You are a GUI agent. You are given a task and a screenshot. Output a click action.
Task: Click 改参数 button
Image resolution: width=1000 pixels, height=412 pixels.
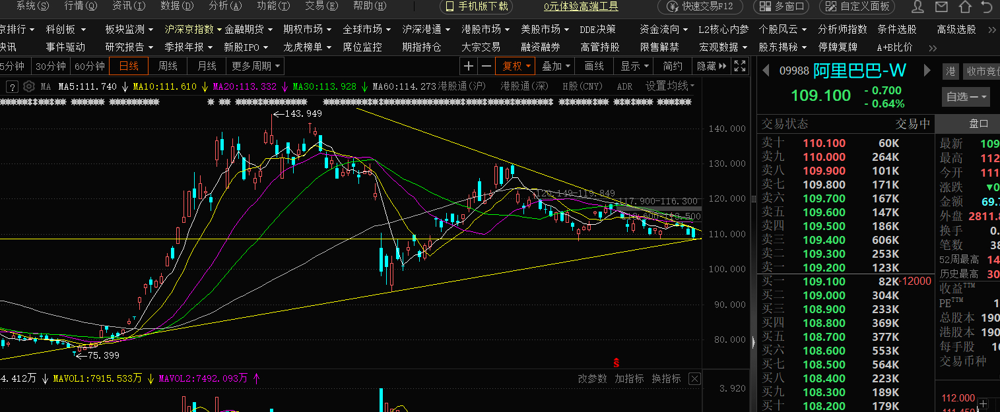(592, 378)
